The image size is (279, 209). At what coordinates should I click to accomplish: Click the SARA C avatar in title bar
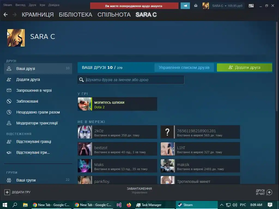pyautogui.click(x=206, y=6)
